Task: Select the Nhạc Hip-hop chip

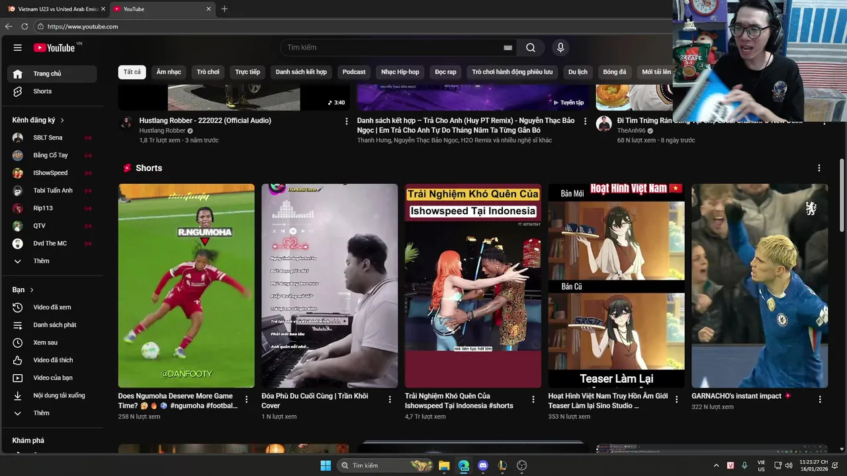Action: tap(400, 72)
